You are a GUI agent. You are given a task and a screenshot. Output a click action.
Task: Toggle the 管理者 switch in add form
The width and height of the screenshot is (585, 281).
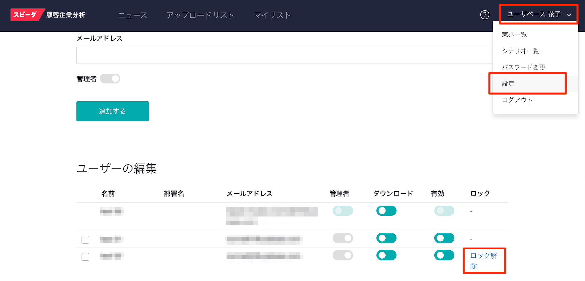[x=110, y=79]
